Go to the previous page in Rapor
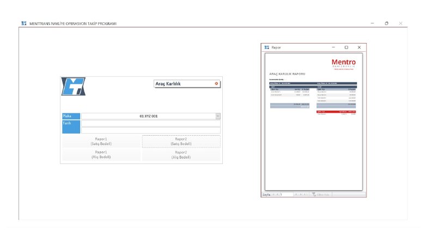432x243 pixels. [x=277, y=195]
